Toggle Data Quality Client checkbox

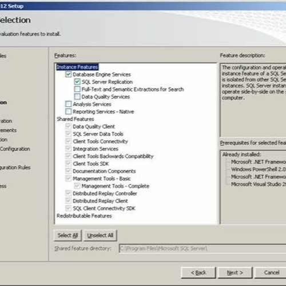tap(68, 126)
